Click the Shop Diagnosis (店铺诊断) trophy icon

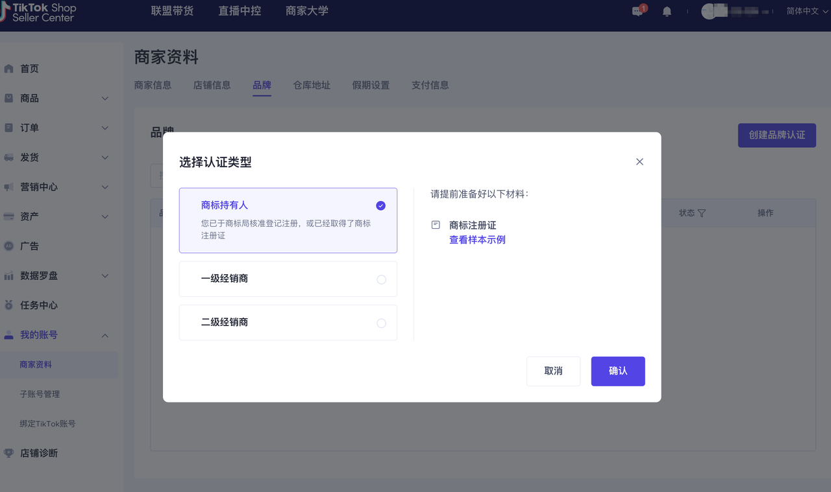(9, 453)
